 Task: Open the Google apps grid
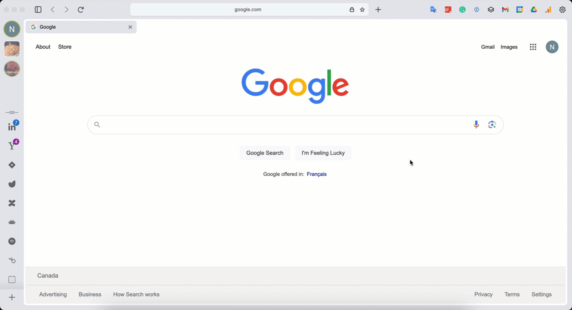click(533, 47)
